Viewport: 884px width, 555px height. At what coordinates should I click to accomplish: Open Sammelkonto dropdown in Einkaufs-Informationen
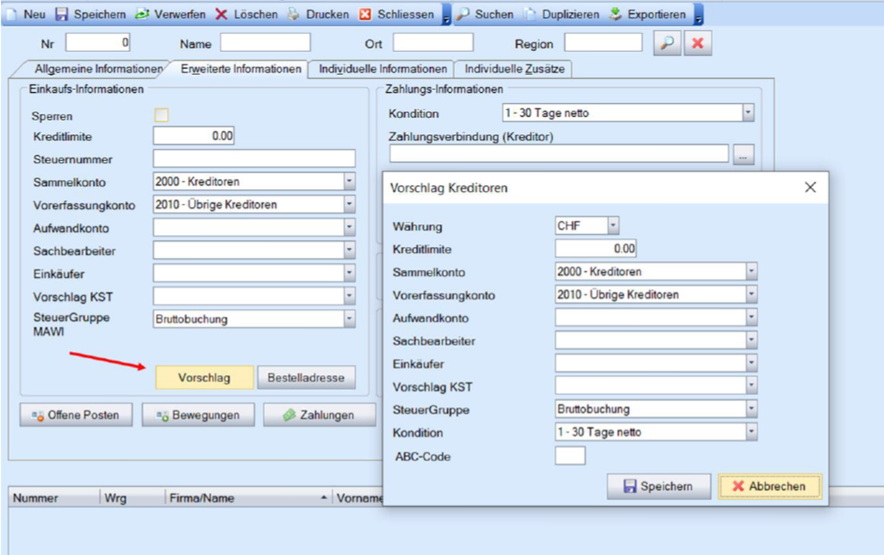(x=350, y=182)
